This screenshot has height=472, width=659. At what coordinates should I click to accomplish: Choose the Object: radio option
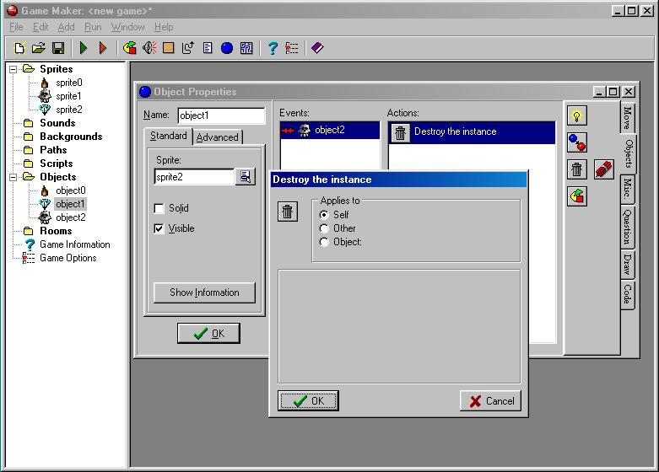(x=325, y=242)
